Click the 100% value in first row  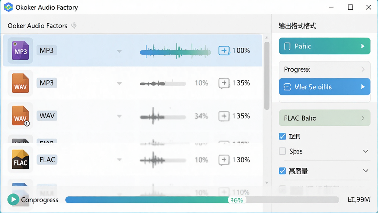click(241, 50)
